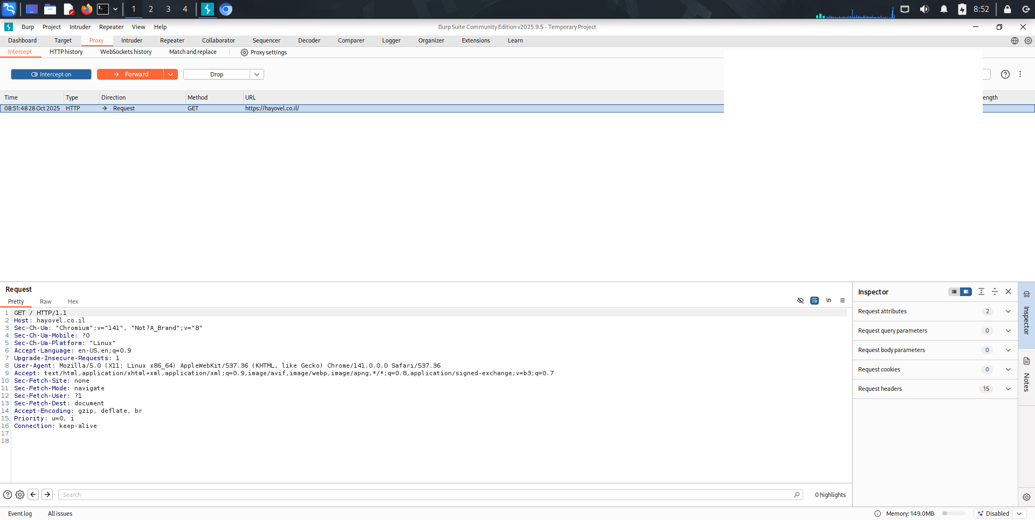The width and height of the screenshot is (1035, 520).
Task: Toggle show newline characters \n
Action: (829, 300)
